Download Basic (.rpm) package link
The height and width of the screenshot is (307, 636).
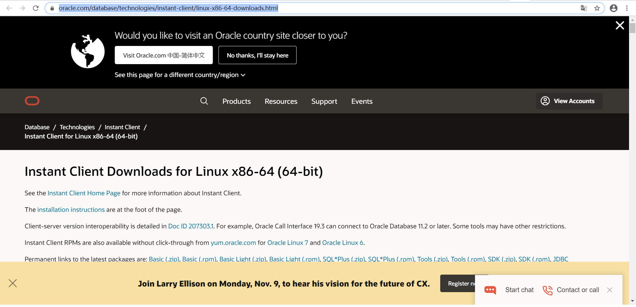pyautogui.click(x=199, y=259)
